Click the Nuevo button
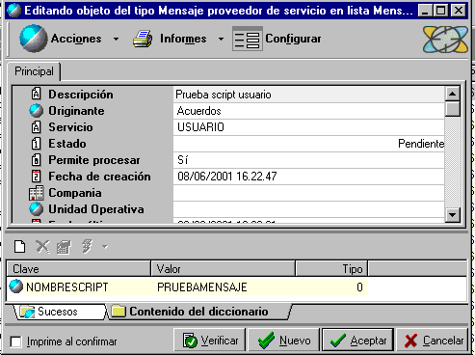475x355 pixels. point(284,341)
